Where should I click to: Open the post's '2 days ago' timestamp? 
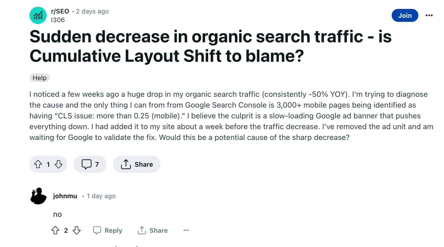pos(92,11)
